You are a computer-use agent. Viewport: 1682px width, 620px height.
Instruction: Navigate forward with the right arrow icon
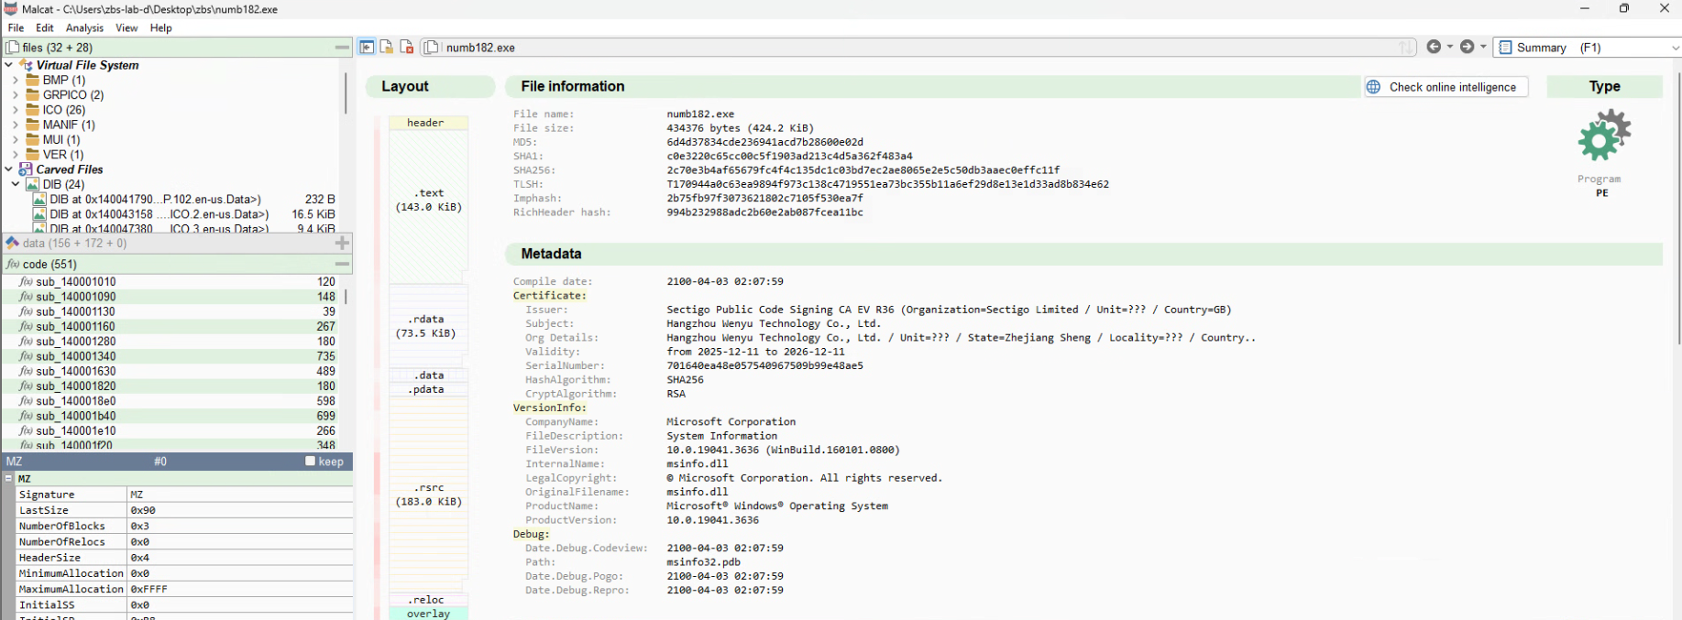click(1467, 47)
